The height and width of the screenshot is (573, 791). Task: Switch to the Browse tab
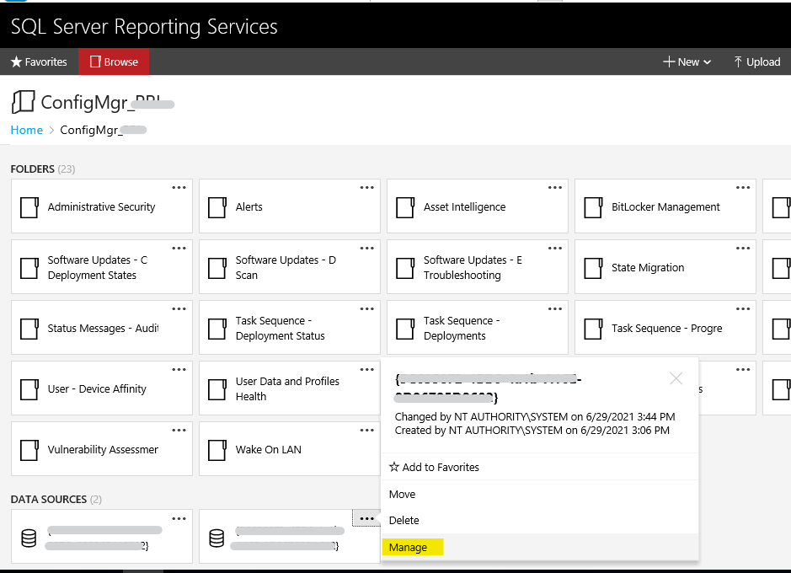coord(114,62)
